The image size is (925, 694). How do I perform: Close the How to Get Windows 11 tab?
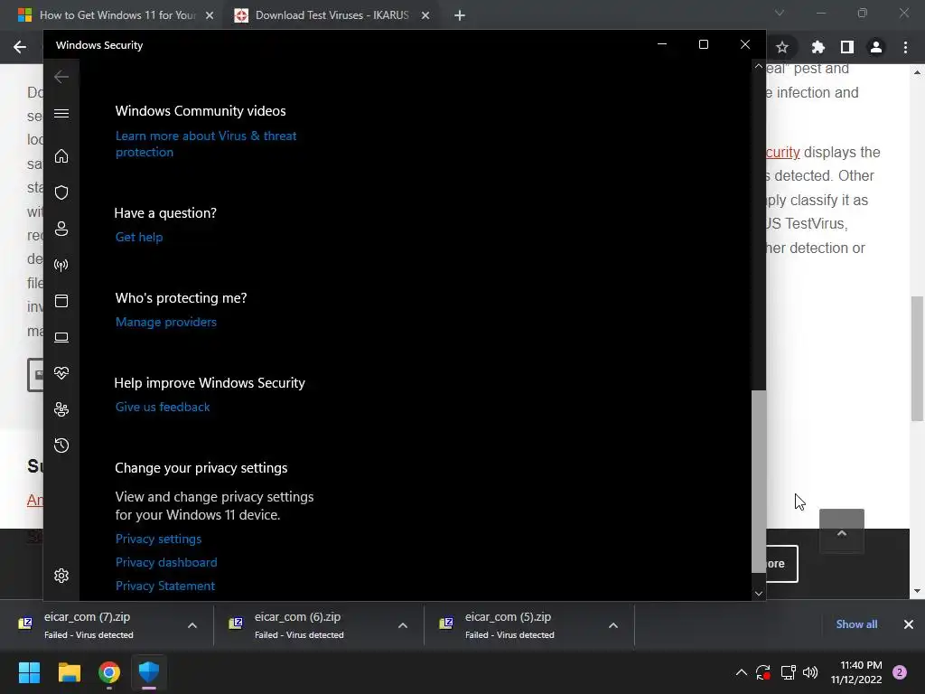coord(210,16)
